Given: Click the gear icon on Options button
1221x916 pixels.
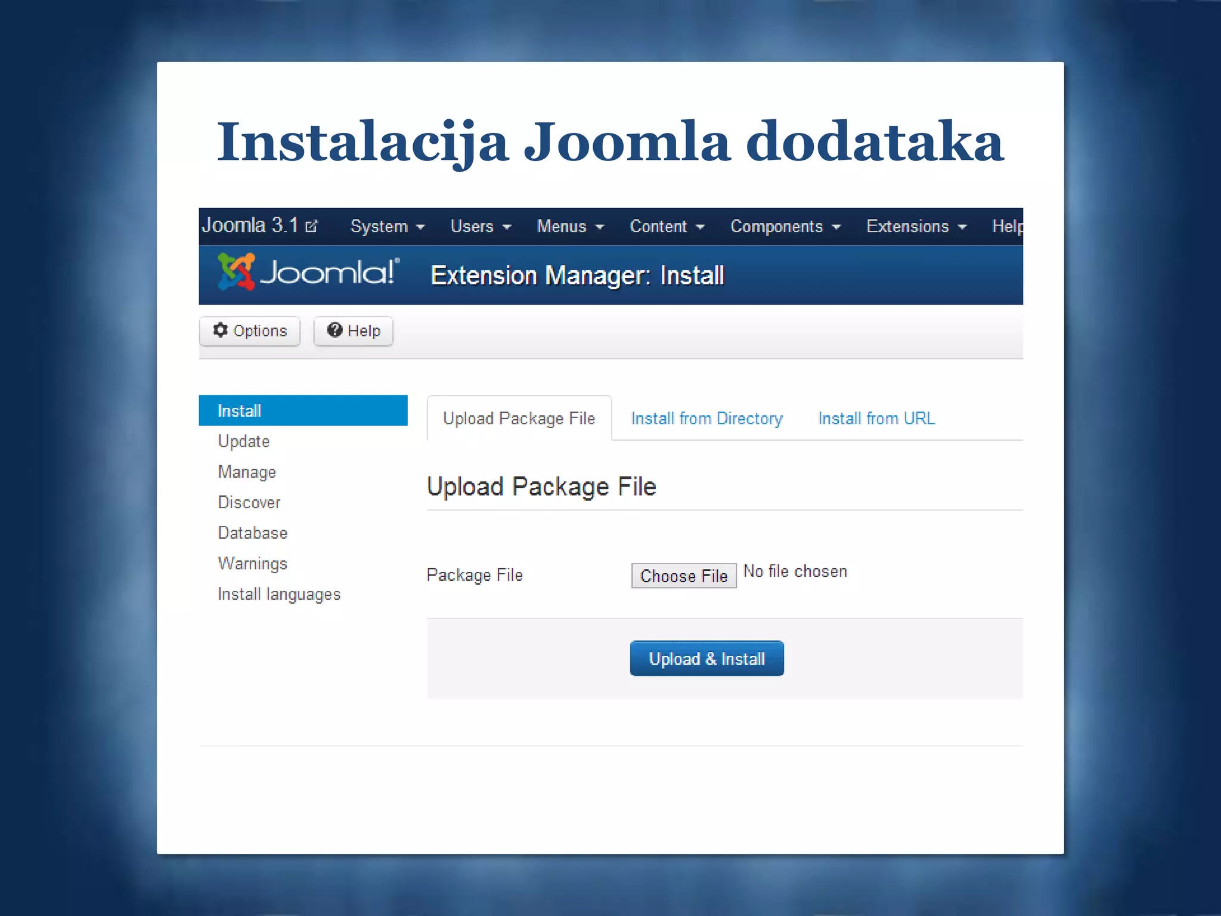Looking at the screenshot, I should (x=221, y=330).
